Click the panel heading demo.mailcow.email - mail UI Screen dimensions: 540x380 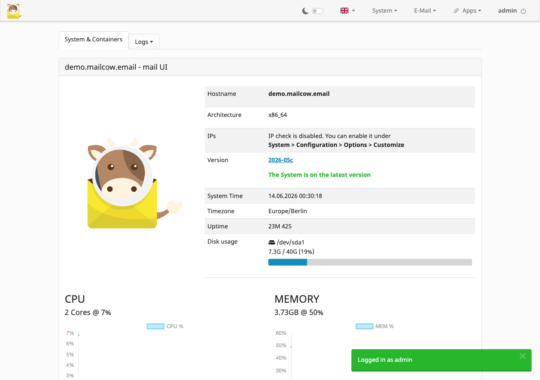[116, 67]
